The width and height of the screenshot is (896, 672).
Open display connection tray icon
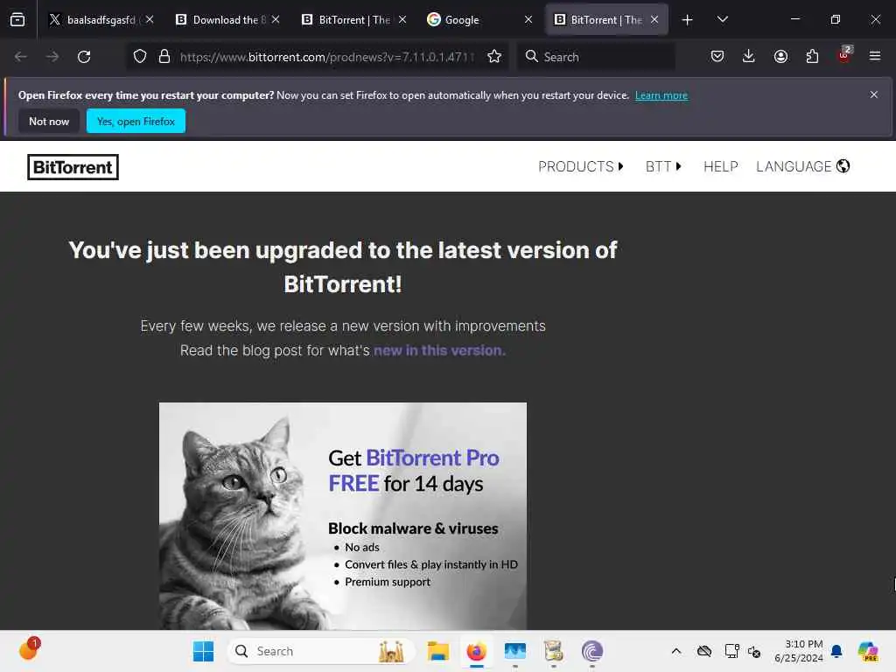(731, 651)
